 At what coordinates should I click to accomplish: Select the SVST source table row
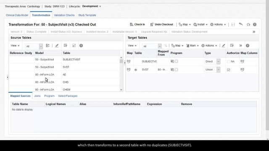click(x=64, y=67)
